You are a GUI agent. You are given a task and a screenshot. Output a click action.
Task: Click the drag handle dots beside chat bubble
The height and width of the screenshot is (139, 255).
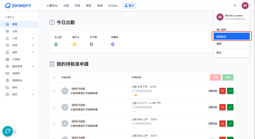[x=15, y=132]
